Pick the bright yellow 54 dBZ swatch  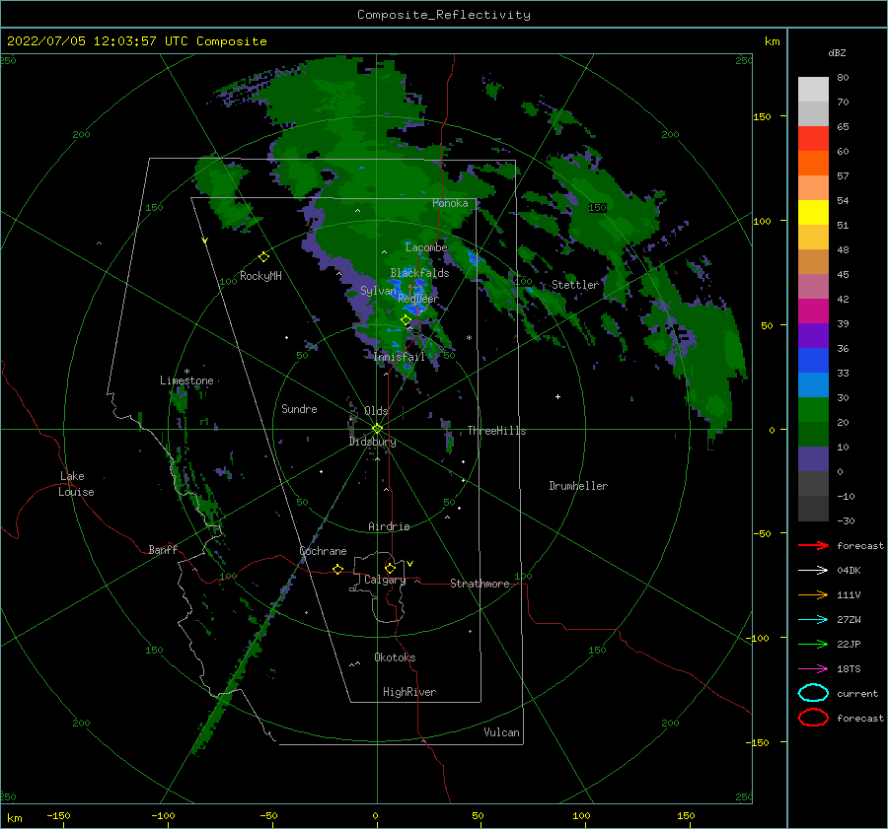813,212
